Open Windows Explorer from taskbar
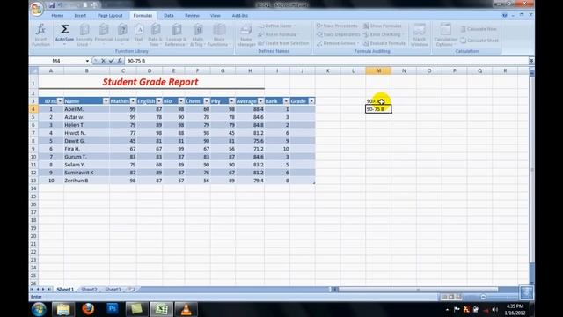Viewport: 563px width, 317px height. tap(63, 309)
